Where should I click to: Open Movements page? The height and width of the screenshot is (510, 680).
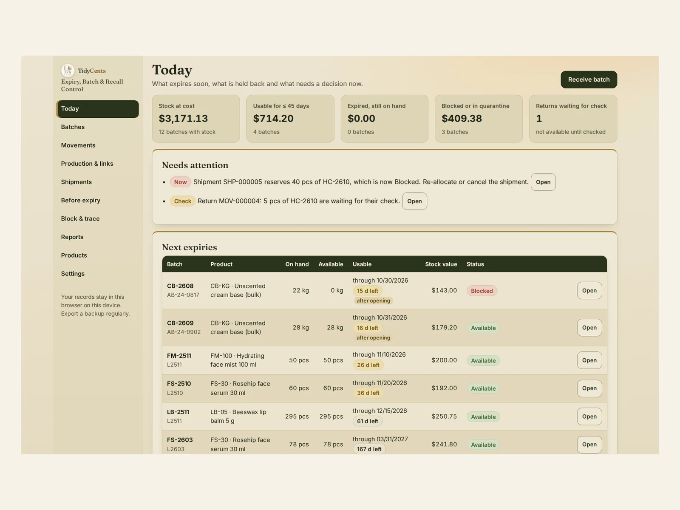click(98, 145)
